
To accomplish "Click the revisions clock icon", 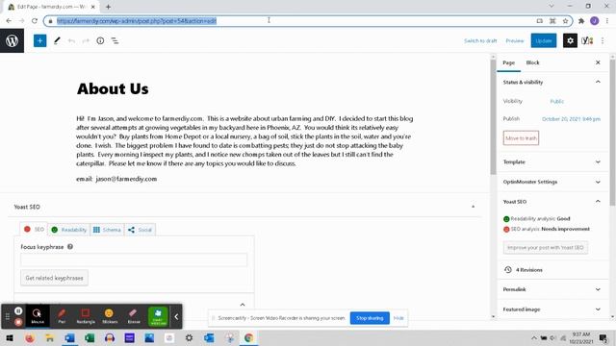I will (x=508, y=270).
